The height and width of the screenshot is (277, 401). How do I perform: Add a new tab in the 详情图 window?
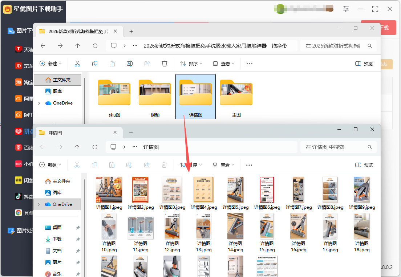pyautogui.click(x=131, y=133)
